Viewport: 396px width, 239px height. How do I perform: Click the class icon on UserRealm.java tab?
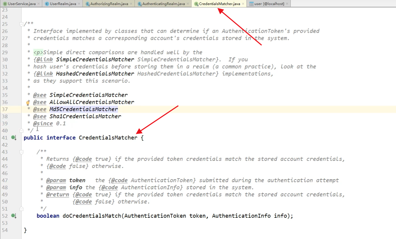pyautogui.click(x=47, y=4)
